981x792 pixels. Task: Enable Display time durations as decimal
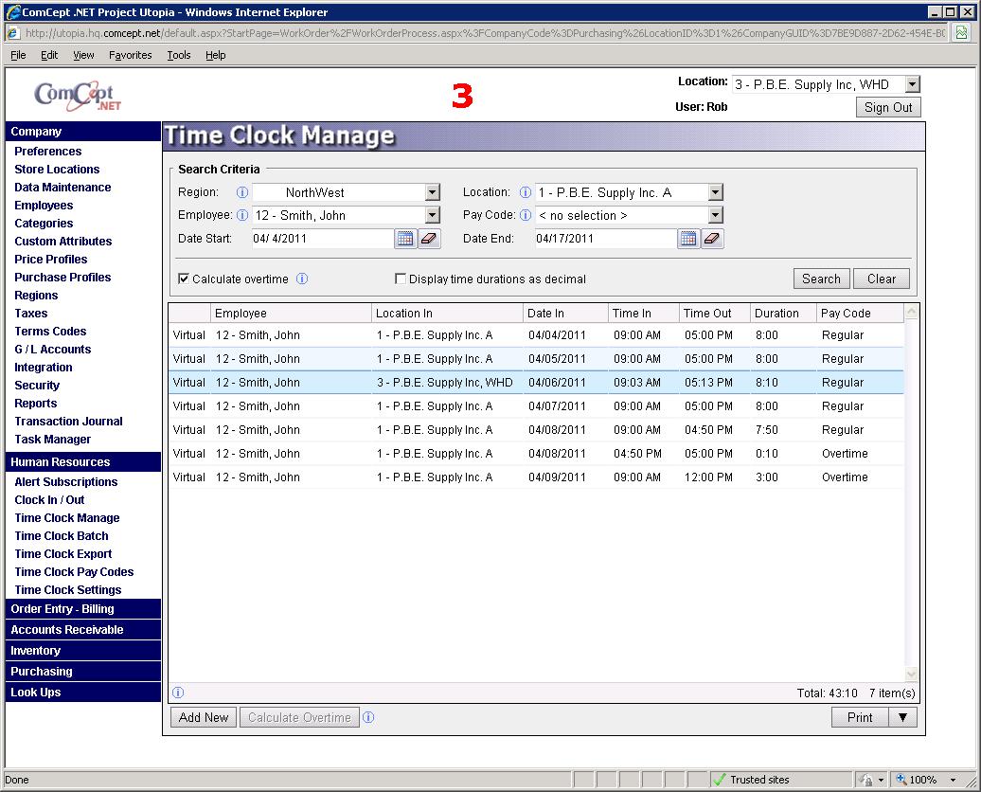click(401, 279)
